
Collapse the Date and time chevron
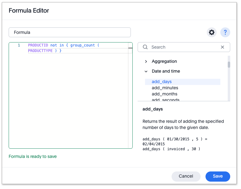coord(146,71)
